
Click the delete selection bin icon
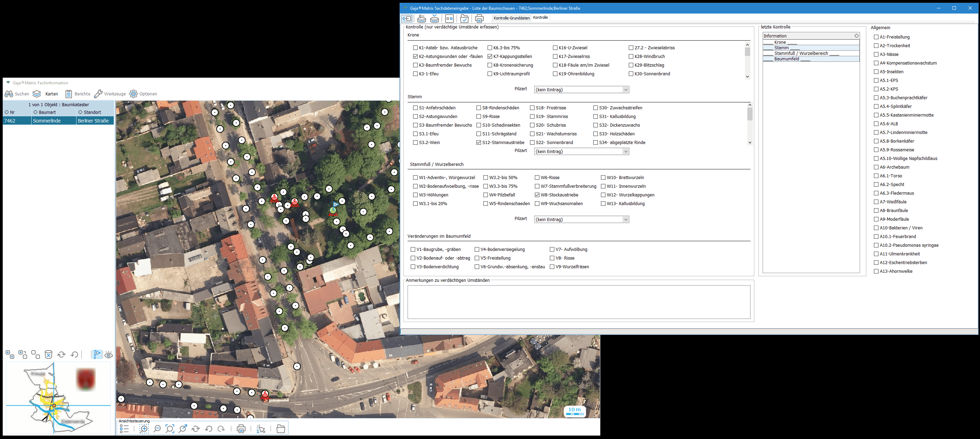point(48,355)
